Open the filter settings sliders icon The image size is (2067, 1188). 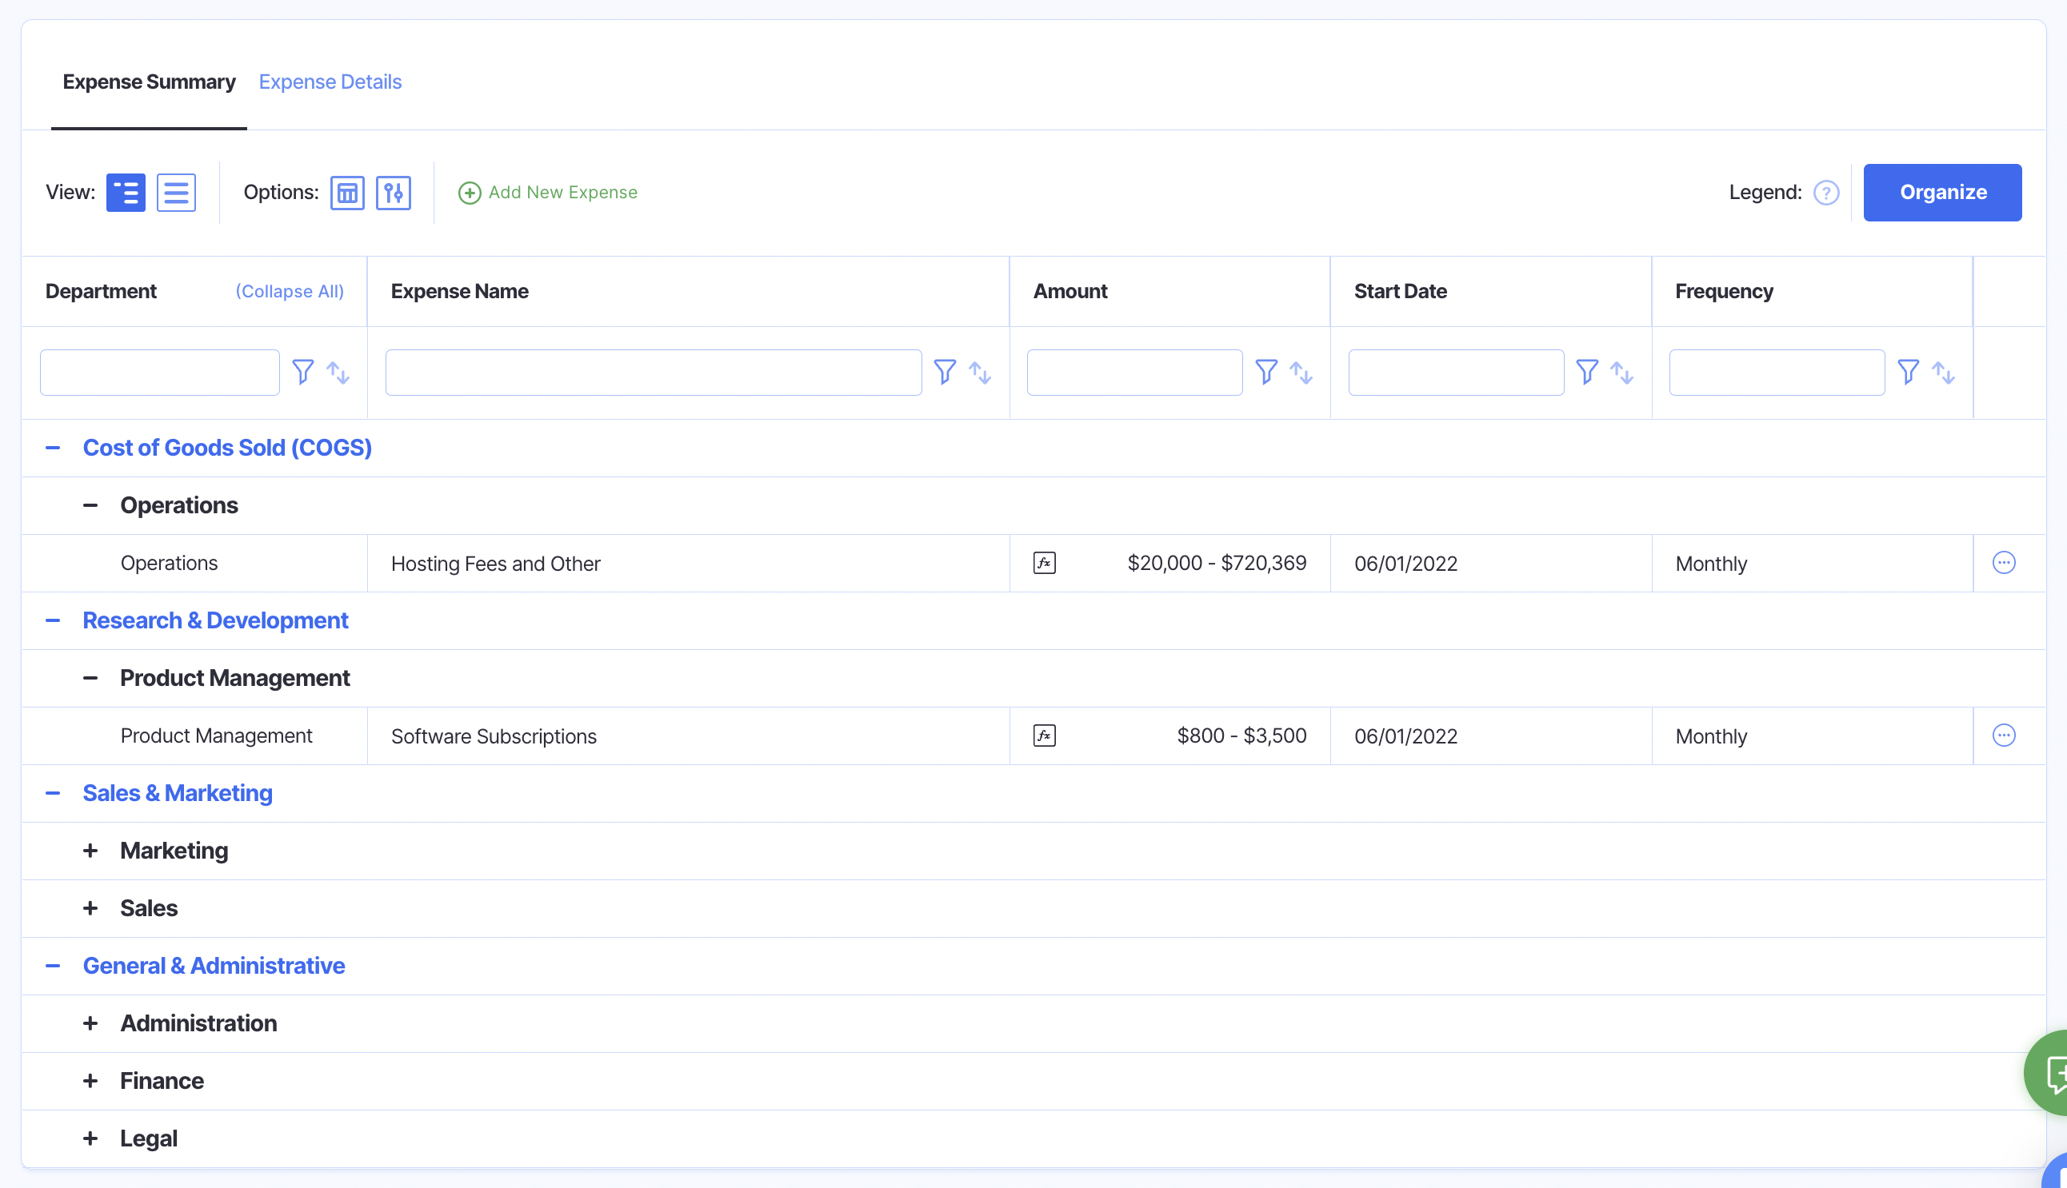coord(393,193)
